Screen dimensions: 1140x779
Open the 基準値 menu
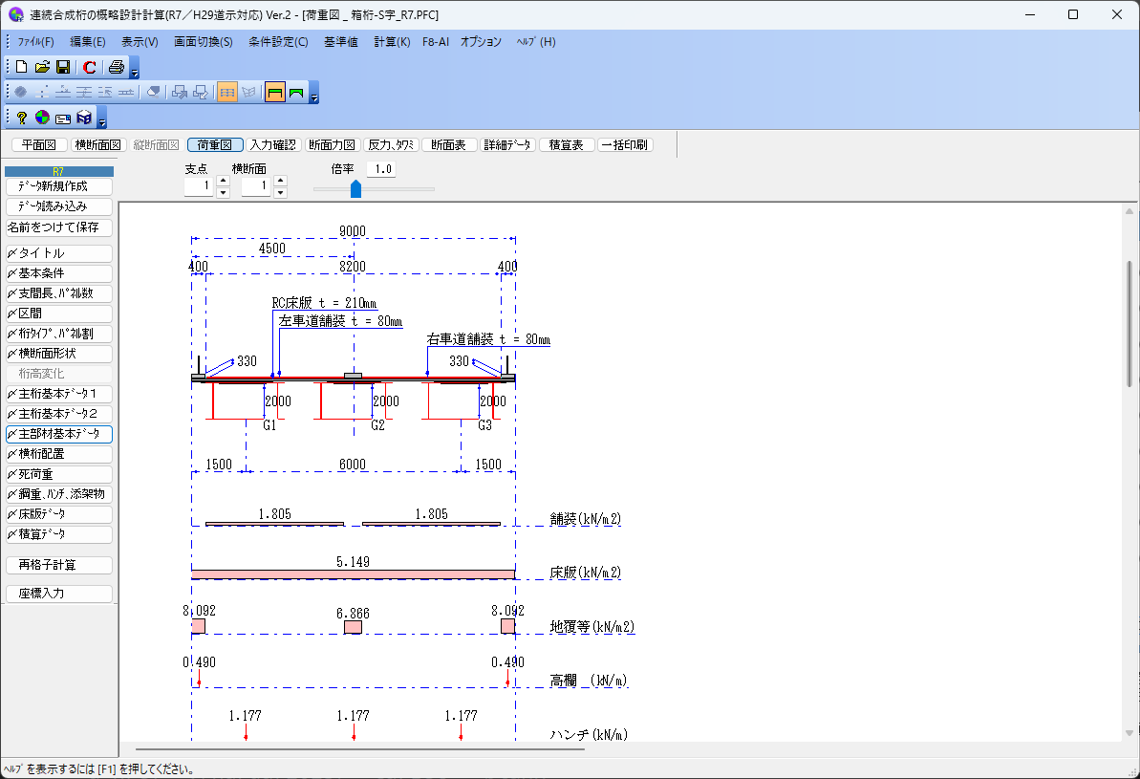coord(341,42)
